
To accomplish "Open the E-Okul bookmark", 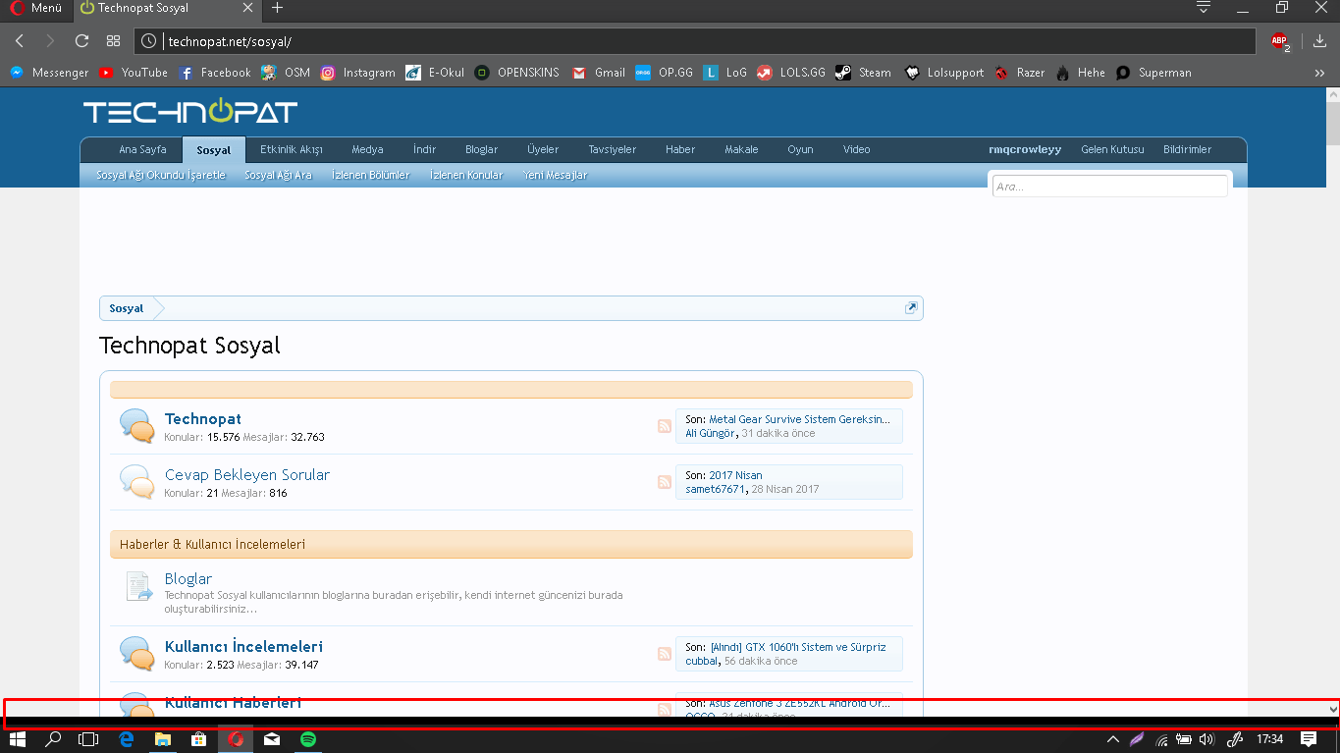I will [435, 73].
